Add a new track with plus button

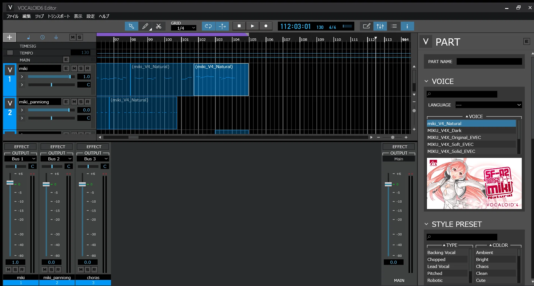[x=9, y=37]
